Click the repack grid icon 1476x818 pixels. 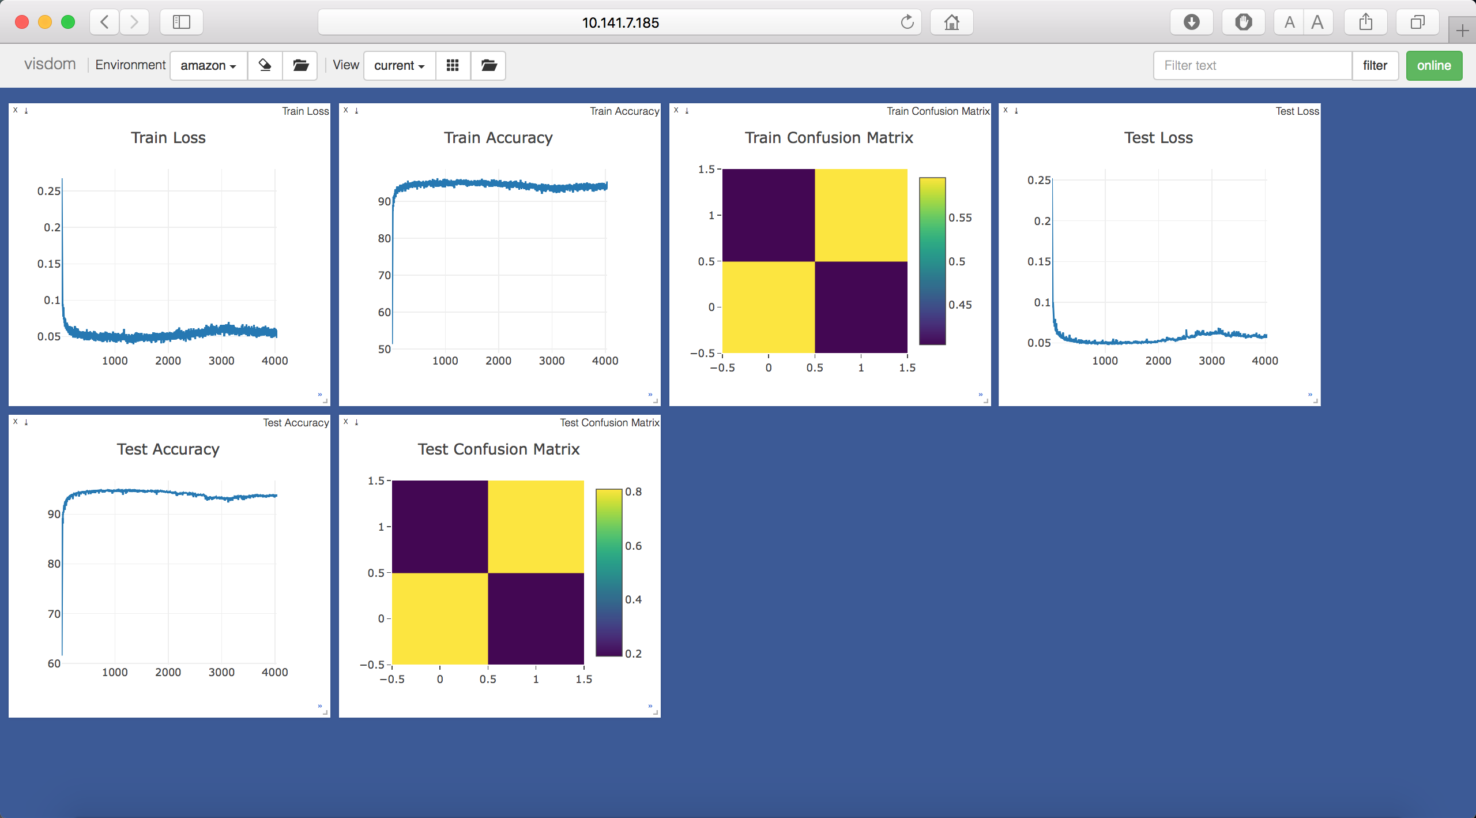453,65
